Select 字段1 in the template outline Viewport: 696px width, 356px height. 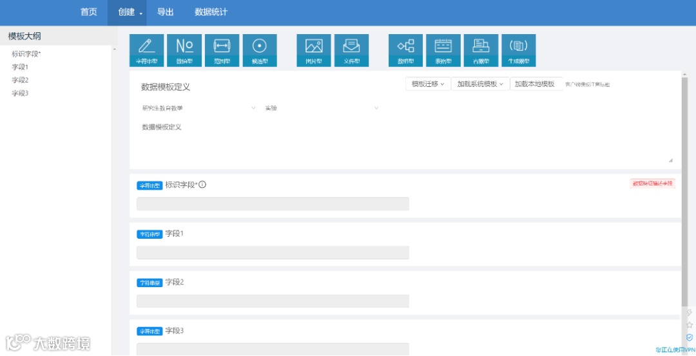20,67
